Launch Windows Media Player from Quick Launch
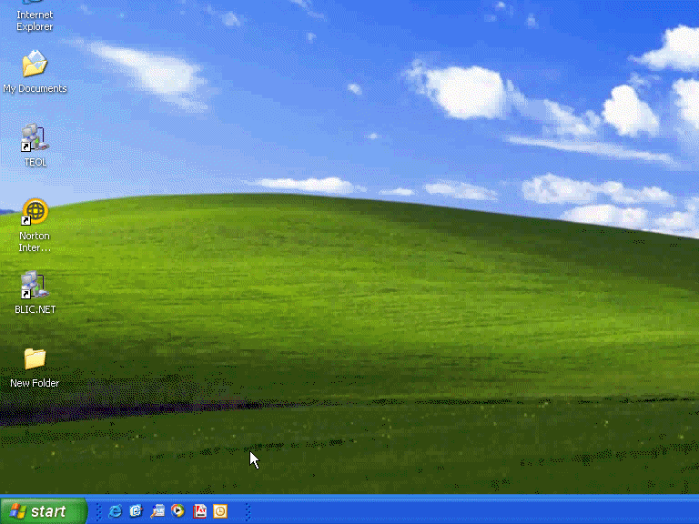 coord(177,511)
